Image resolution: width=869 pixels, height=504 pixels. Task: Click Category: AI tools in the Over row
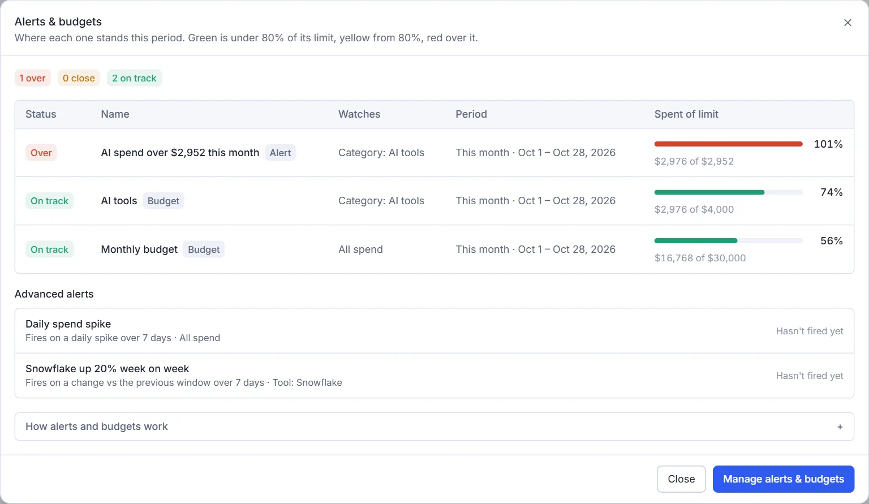[x=381, y=153]
